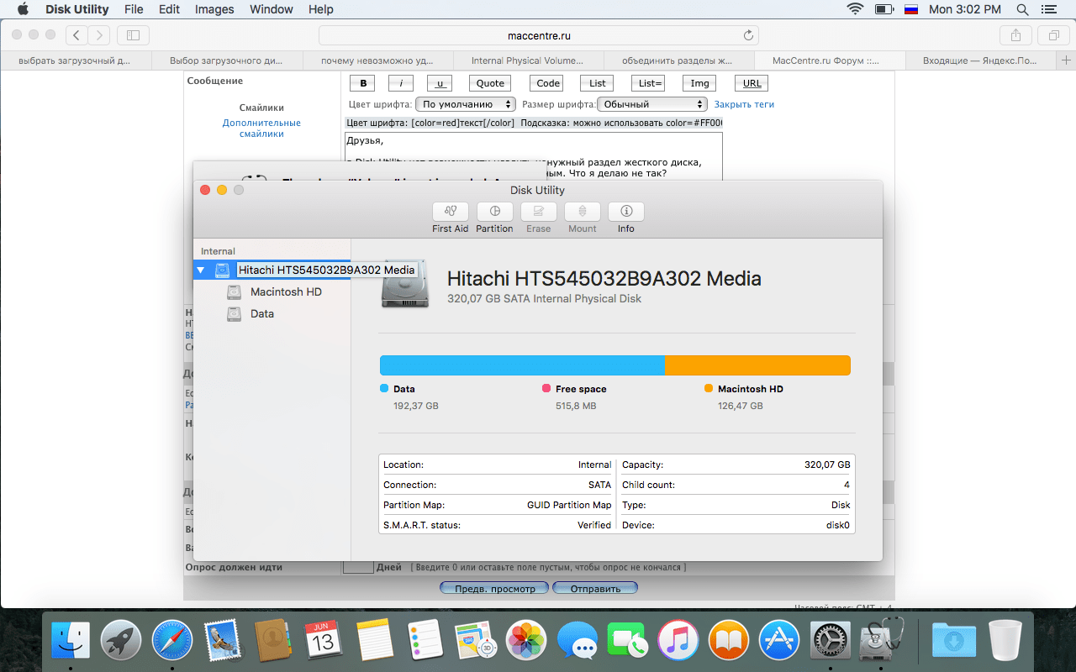Click 'Предв. просмотр' button
This screenshot has height=672, width=1076.
pos(494,588)
